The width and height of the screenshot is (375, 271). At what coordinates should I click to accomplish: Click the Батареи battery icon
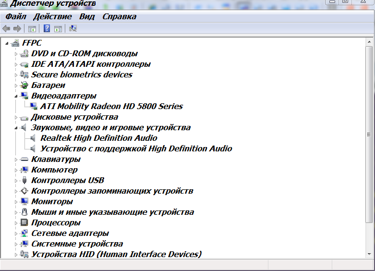click(24, 85)
